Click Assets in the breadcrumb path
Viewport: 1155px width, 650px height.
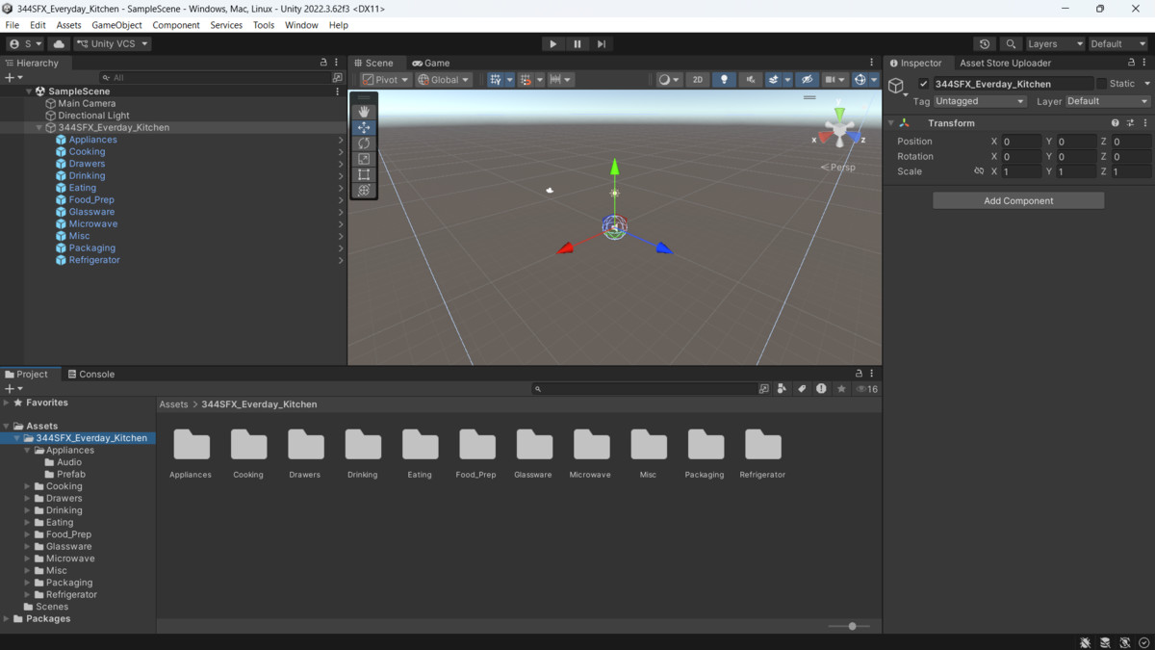coord(173,404)
